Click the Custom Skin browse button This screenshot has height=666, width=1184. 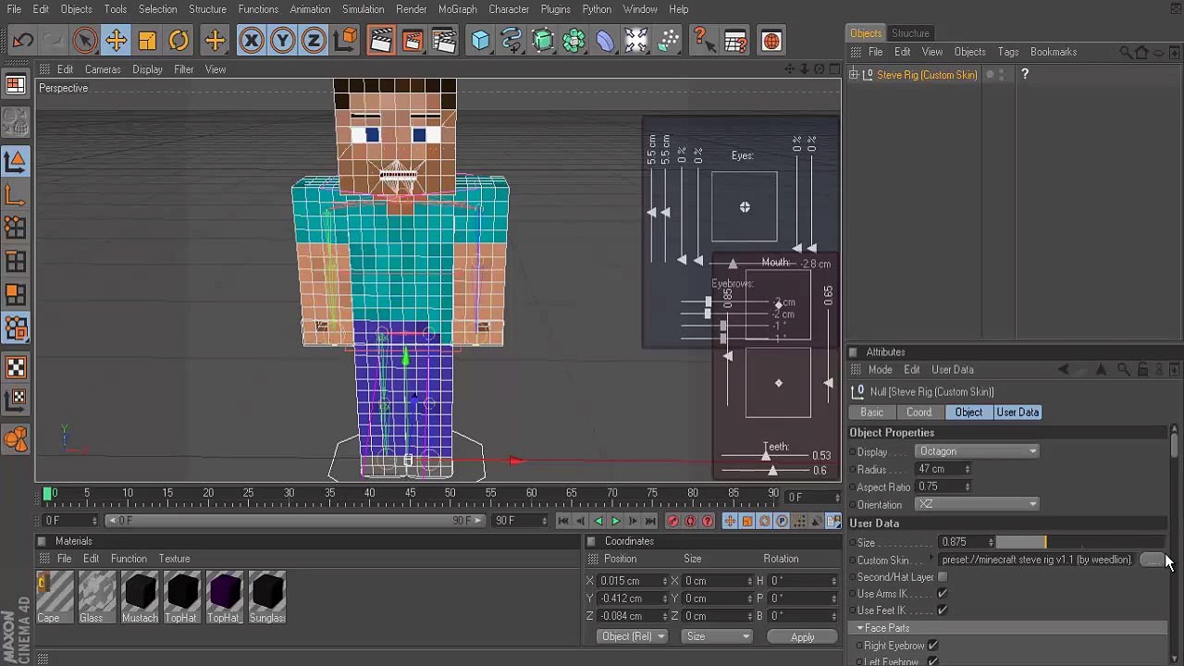pyautogui.click(x=1152, y=560)
